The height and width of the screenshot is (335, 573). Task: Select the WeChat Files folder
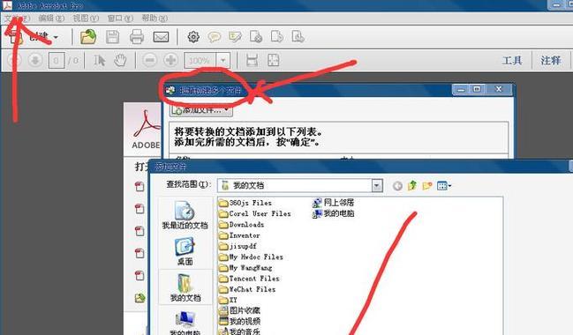pos(247,289)
